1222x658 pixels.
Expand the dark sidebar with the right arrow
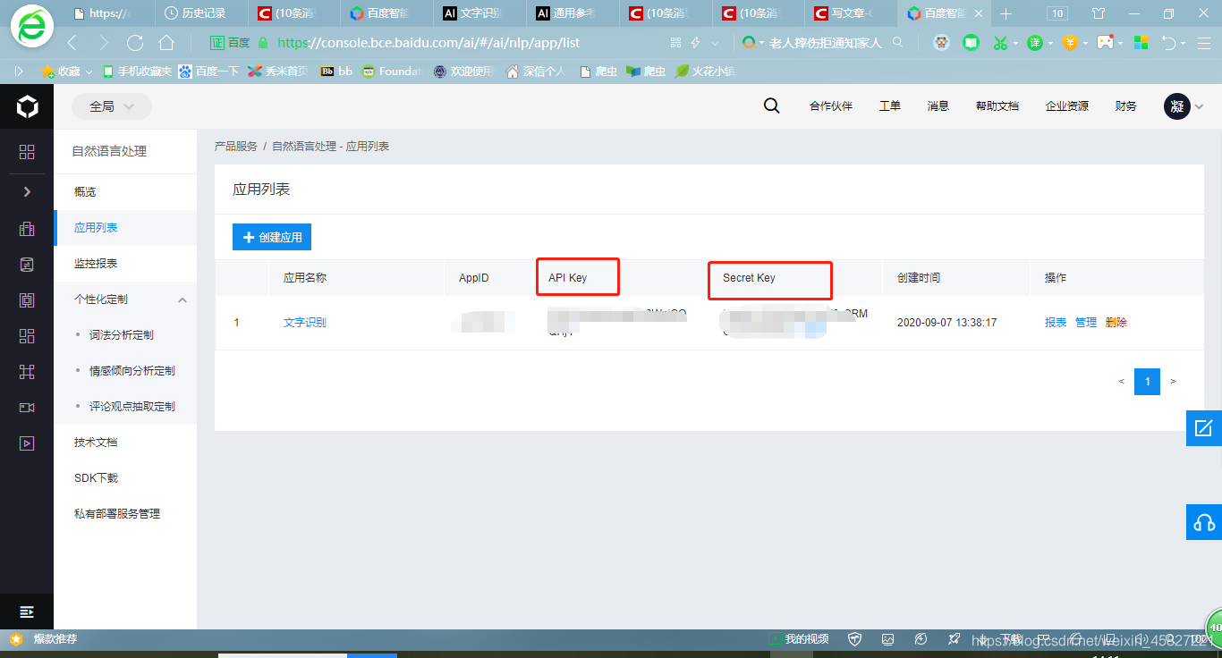point(27,191)
